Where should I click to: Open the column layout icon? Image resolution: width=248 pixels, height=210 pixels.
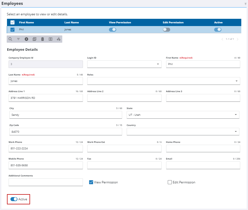(50, 39)
